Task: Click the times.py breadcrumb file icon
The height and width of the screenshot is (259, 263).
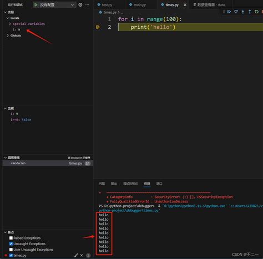Action: point(100,12)
